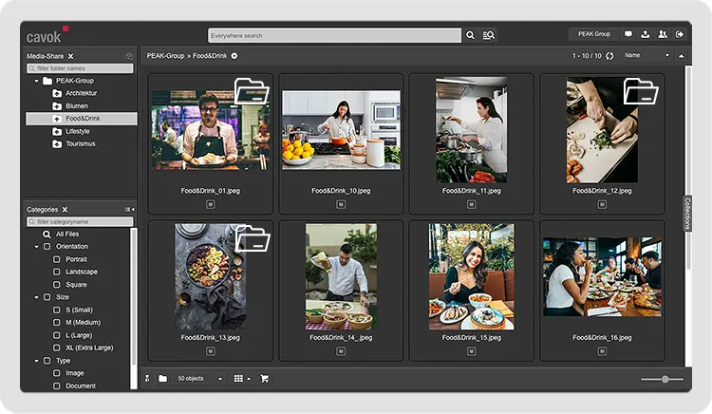Viewport: 712px width, 414px height.
Task: Click folder overlay icon on Food&Drink_12.jpeg
Action: pos(641,91)
